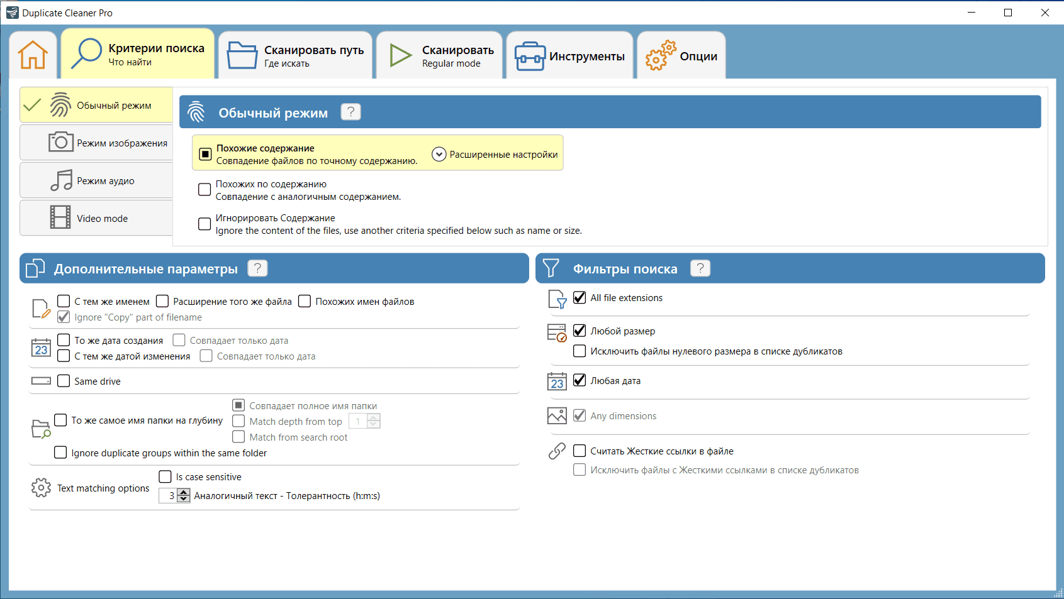This screenshot has width=1064, height=599.
Task: Click the fingerprint icon in Обычный режим sidebar
Action: click(60, 105)
